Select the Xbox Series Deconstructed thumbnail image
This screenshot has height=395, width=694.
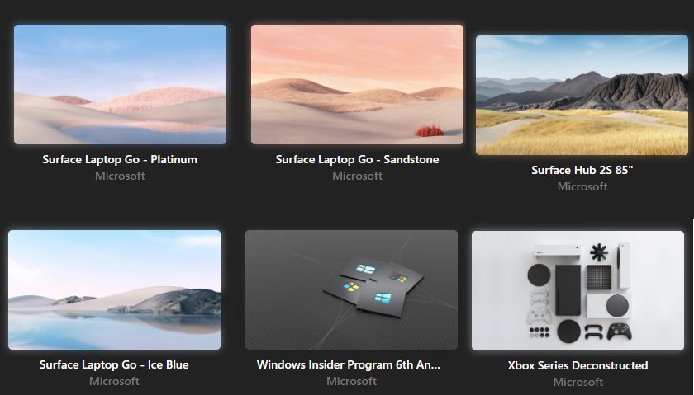[578, 290]
